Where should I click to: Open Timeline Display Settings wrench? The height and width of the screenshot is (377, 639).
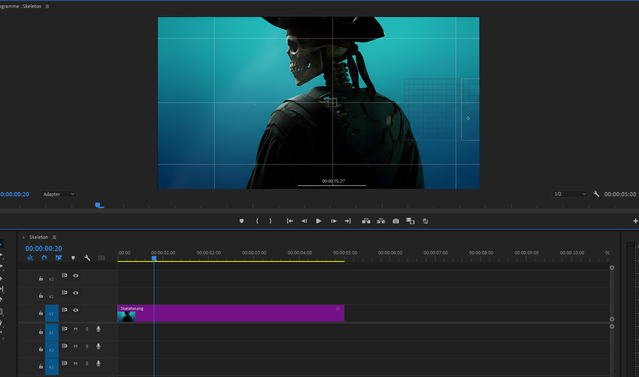87,258
